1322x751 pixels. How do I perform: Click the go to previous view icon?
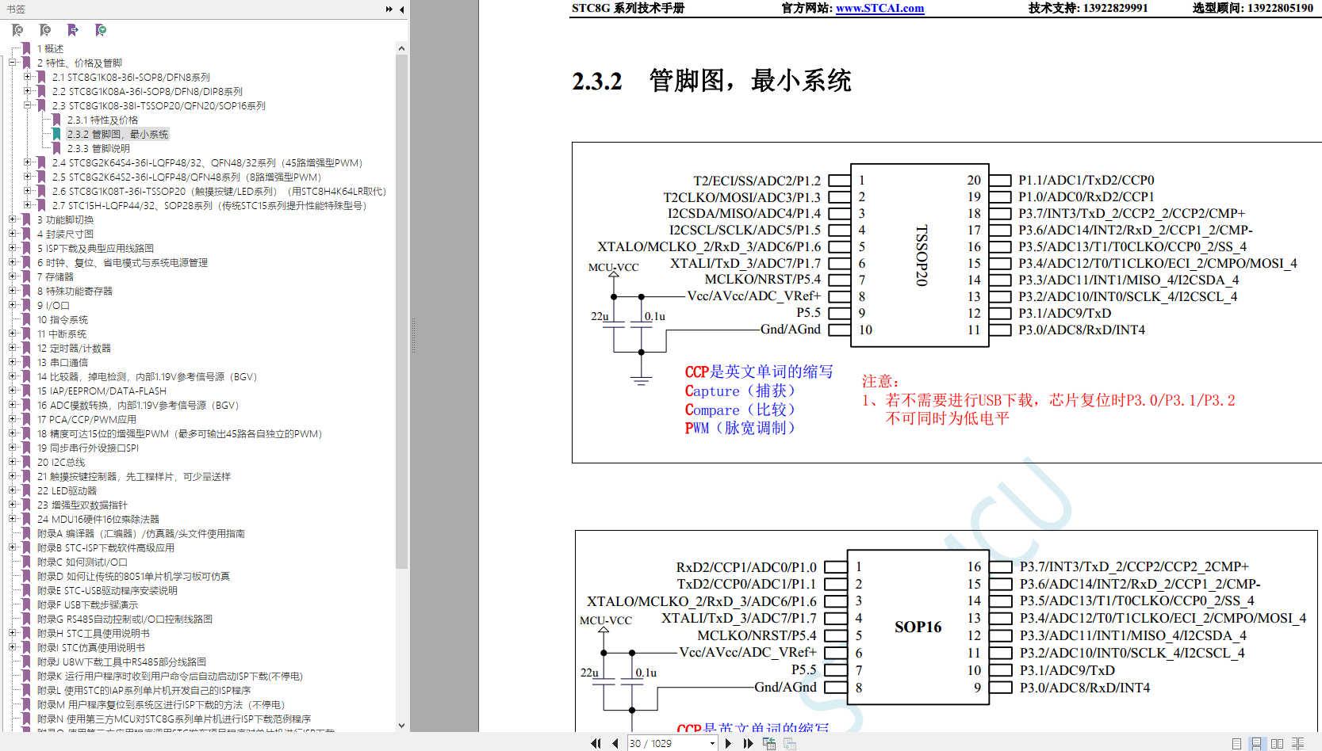pyautogui.click(x=769, y=743)
